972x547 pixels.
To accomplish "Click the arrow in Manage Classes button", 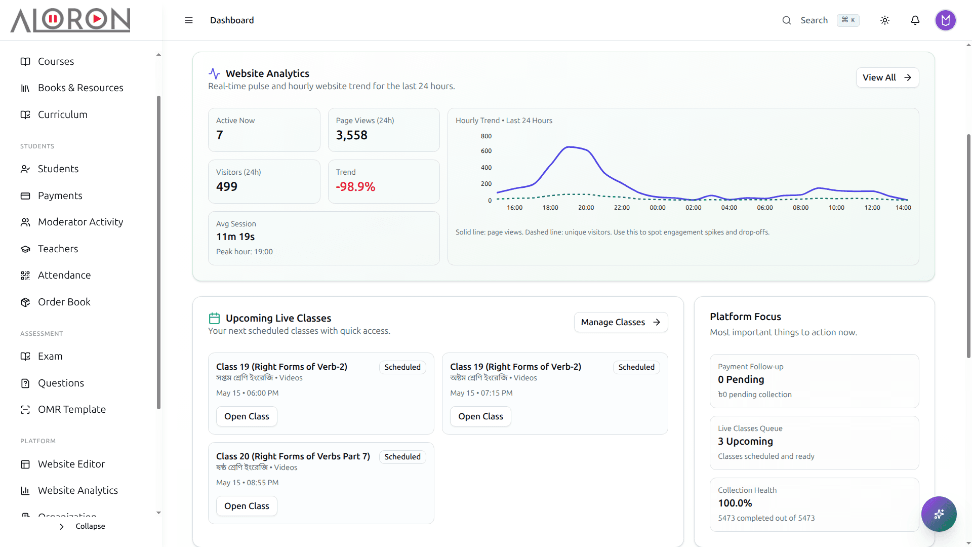I will [x=657, y=322].
